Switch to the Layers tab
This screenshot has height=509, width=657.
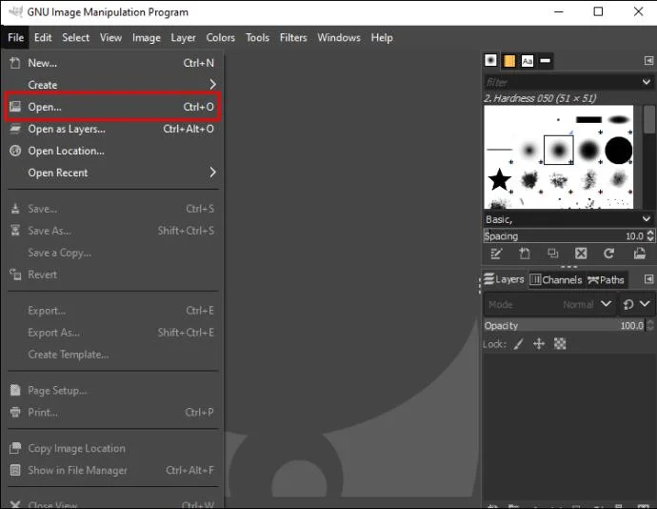pos(505,279)
